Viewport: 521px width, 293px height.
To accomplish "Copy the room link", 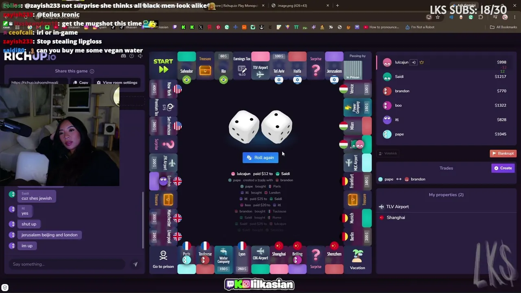I will pyautogui.click(x=81, y=83).
